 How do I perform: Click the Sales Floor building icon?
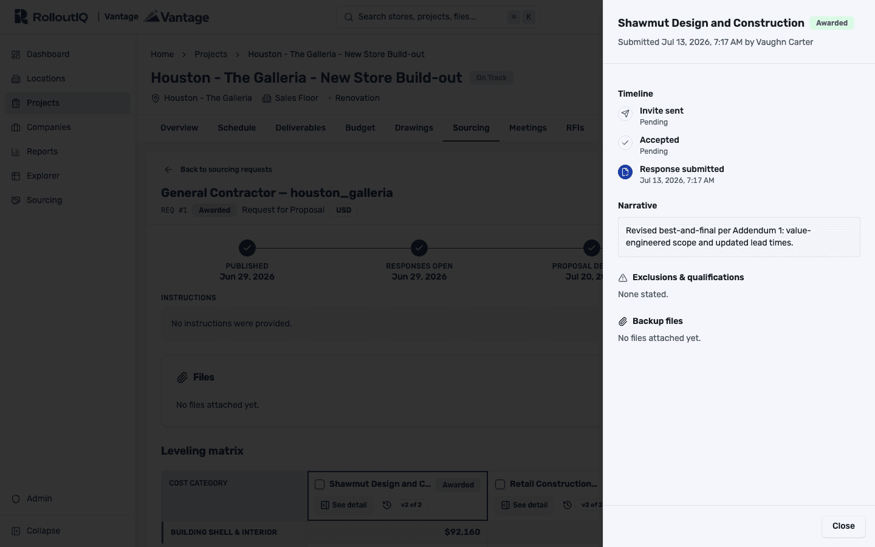[266, 98]
